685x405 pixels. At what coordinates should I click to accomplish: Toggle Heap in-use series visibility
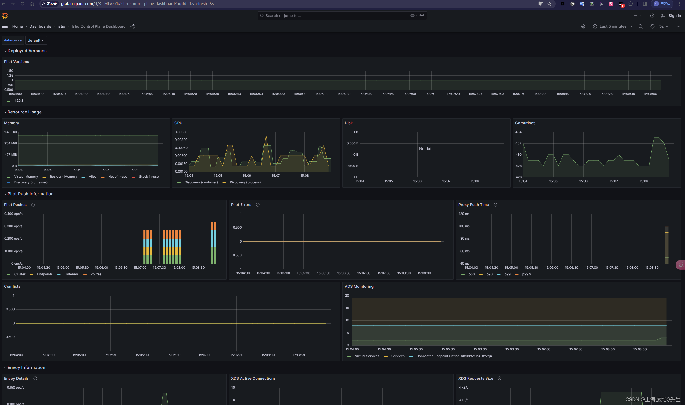[x=117, y=177]
